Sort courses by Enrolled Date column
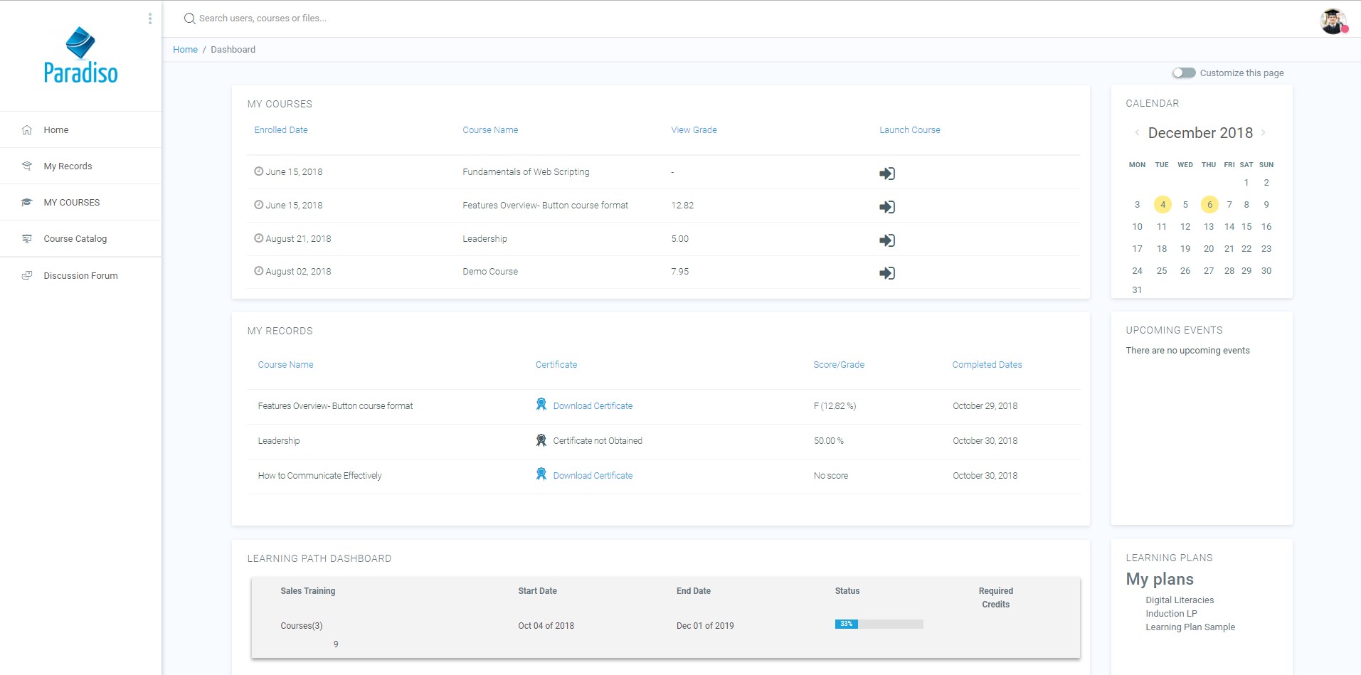 coord(281,130)
